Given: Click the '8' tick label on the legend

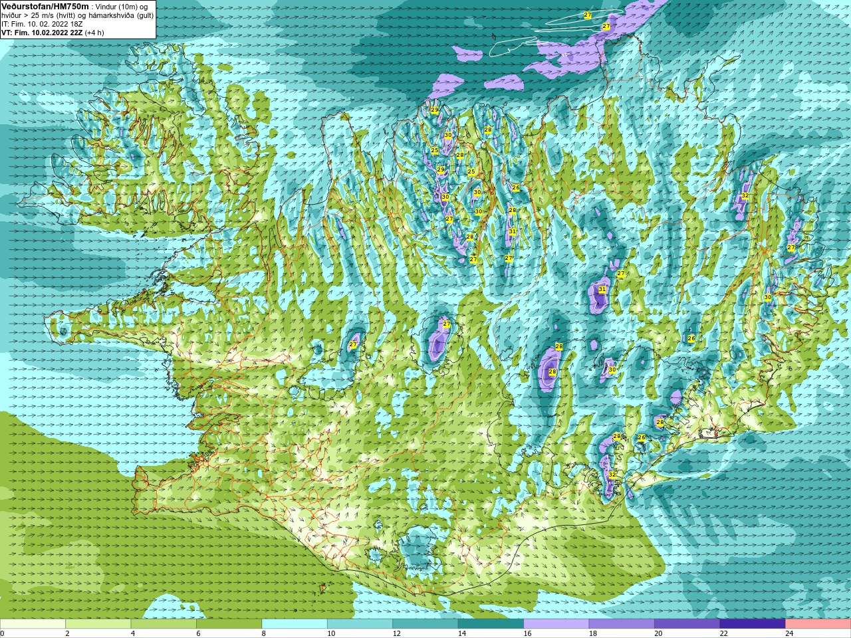Looking at the screenshot, I should [x=264, y=633].
